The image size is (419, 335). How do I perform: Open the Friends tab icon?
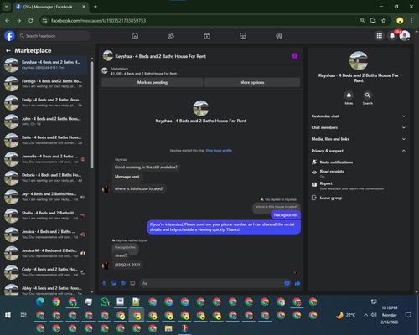click(171, 36)
